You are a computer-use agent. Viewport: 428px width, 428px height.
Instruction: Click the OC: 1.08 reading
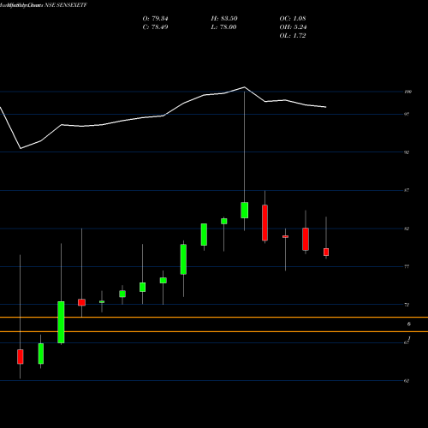293,19
